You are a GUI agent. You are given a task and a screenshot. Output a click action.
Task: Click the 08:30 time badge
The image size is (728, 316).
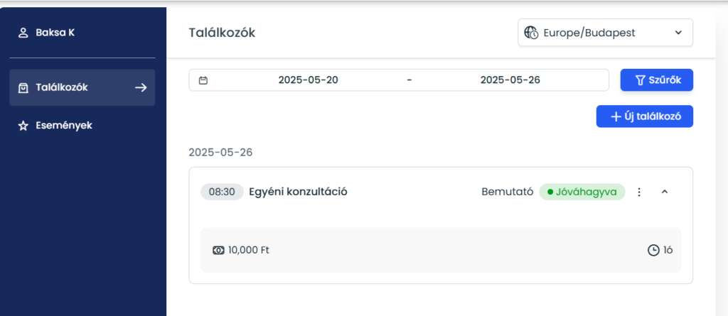(222, 192)
